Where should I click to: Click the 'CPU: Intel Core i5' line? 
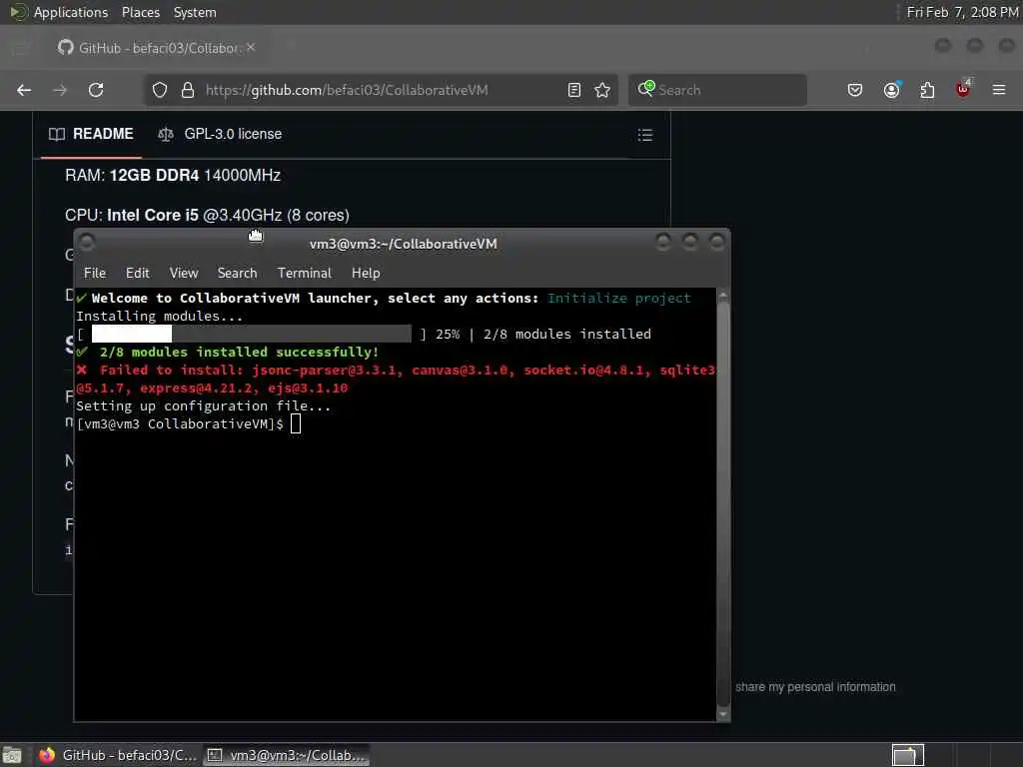(x=207, y=216)
